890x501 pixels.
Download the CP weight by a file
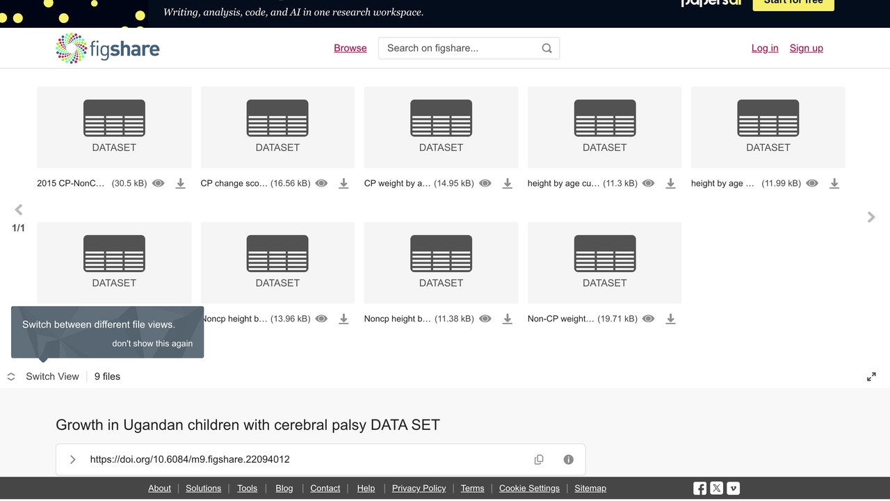(x=508, y=184)
